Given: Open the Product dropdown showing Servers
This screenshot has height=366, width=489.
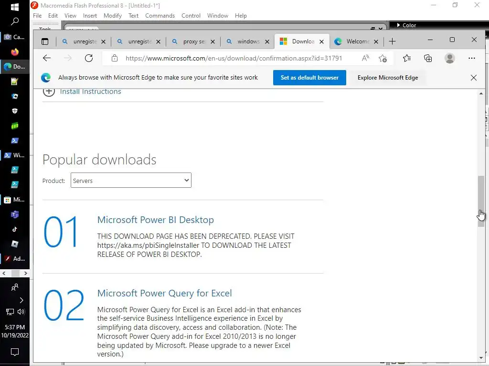Looking at the screenshot, I should [x=131, y=180].
